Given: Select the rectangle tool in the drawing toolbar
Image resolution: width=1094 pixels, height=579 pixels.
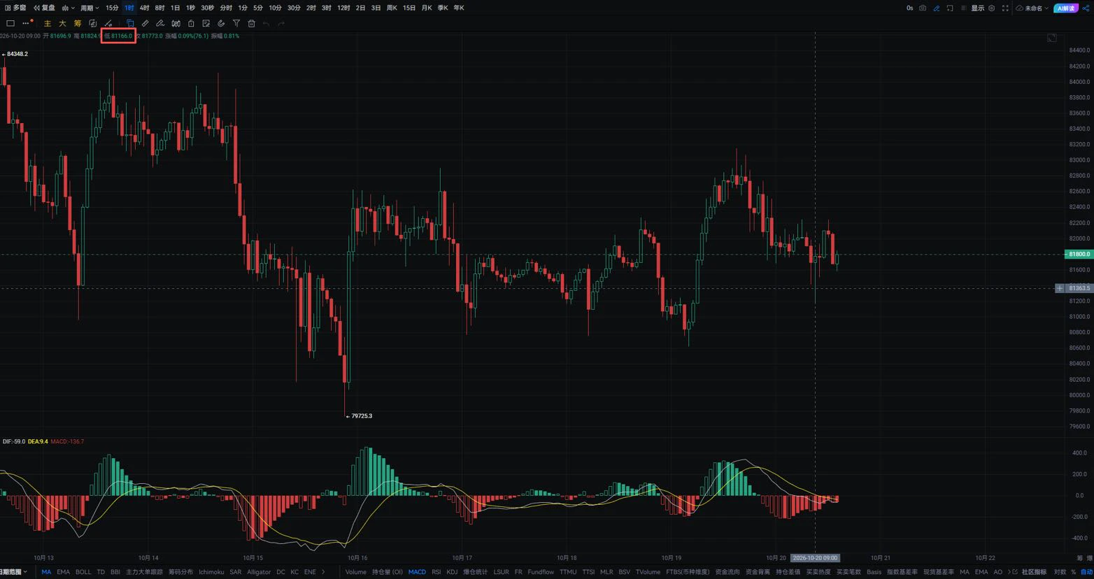Looking at the screenshot, I should point(10,24).
